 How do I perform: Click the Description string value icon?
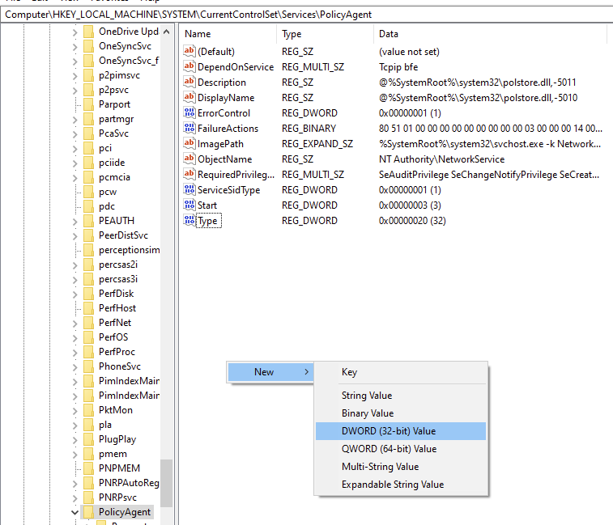189,82
